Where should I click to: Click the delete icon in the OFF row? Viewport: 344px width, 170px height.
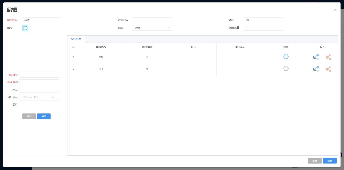(x=329, y=69)
